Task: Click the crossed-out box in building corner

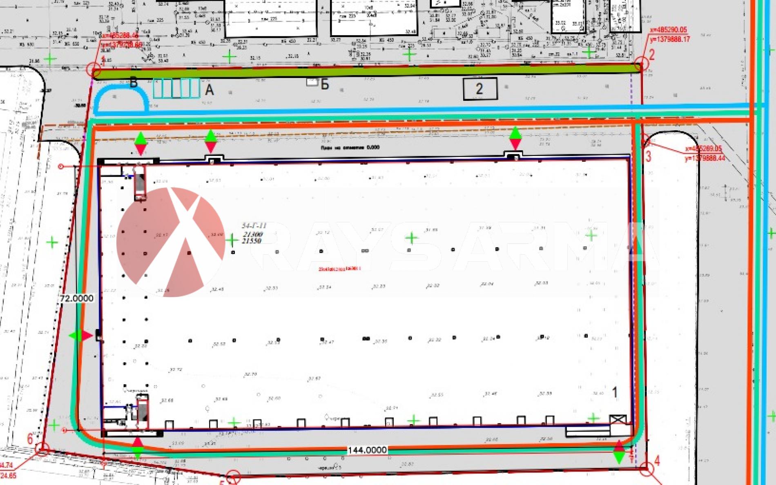Action: (618, 419)
